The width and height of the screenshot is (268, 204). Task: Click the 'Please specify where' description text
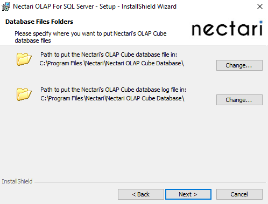pos(90,37)
